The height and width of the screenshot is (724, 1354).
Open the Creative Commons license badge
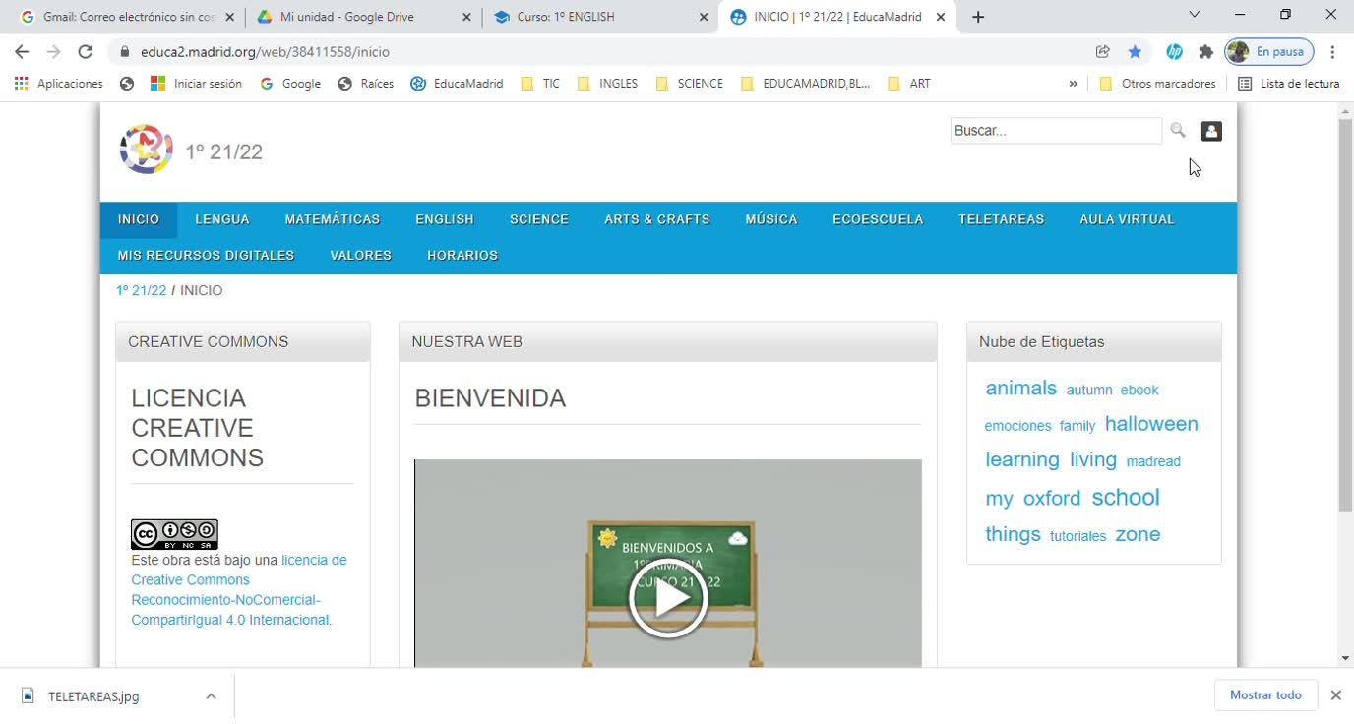pyautogui.click(x=174, y=534)
